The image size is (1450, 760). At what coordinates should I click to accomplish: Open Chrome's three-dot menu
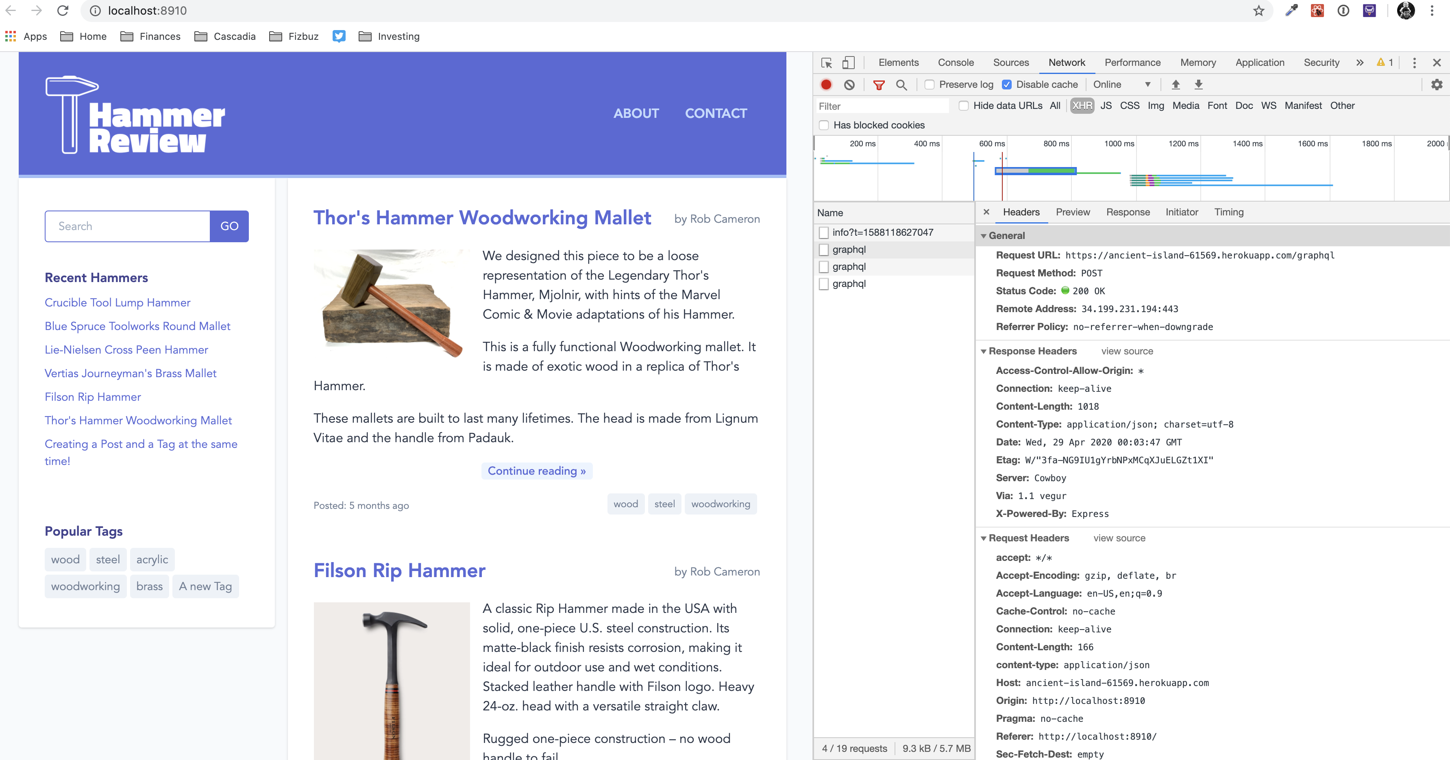1432,11
